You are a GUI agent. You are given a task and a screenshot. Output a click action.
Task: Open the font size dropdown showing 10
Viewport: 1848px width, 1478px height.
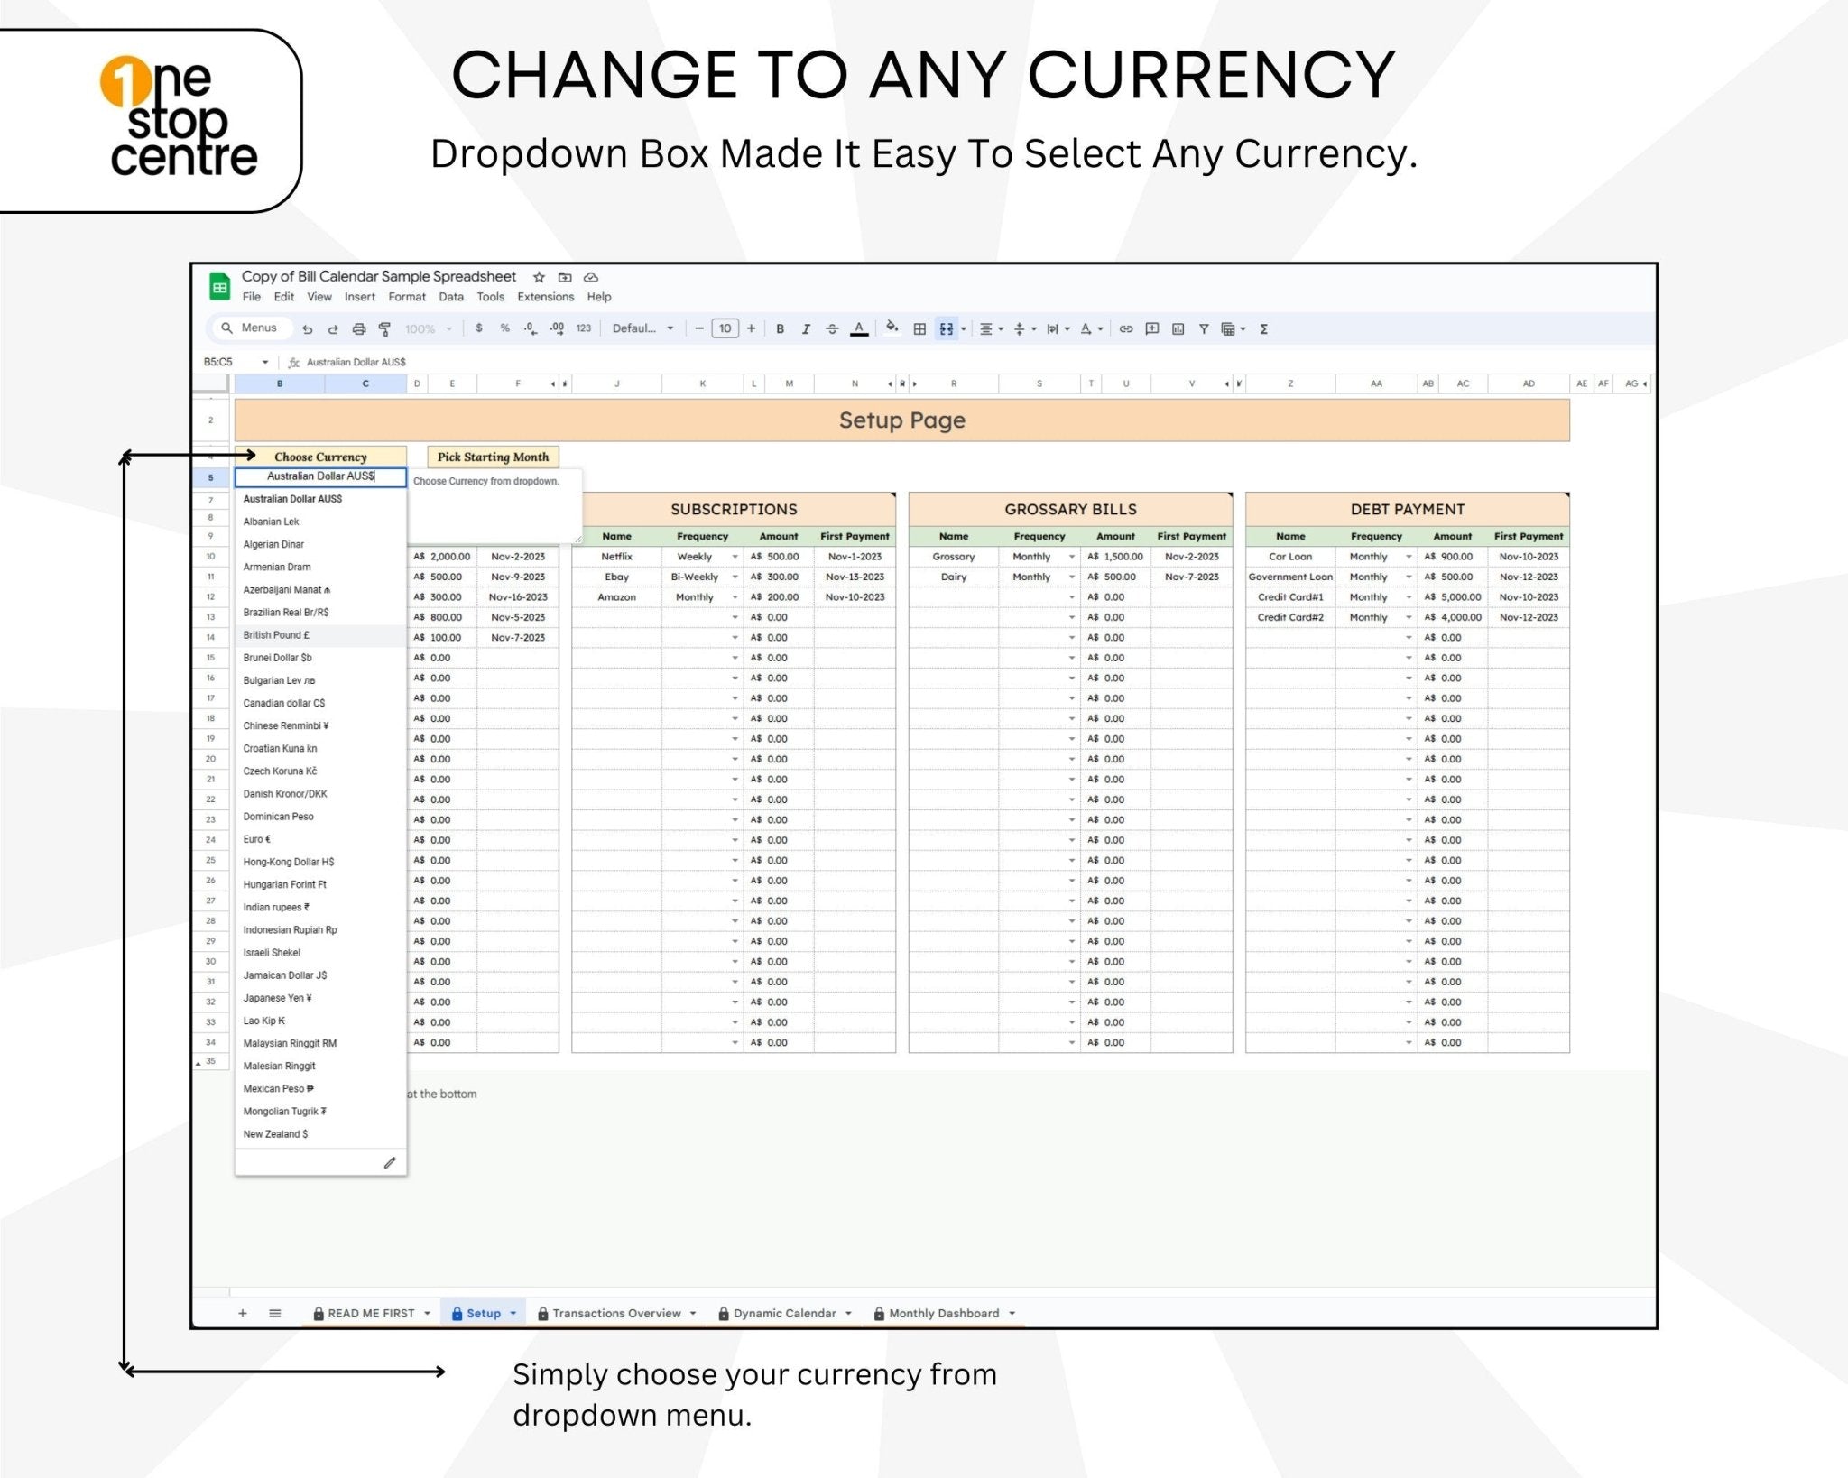pos(724,328)
